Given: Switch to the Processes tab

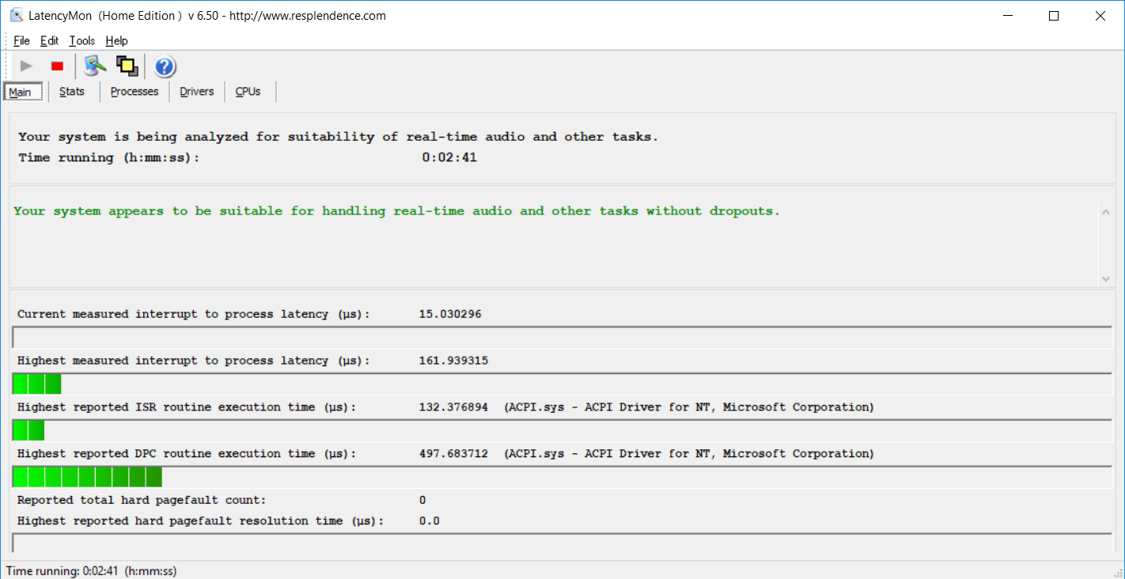Looking at the screenshot, I should 134,92.
